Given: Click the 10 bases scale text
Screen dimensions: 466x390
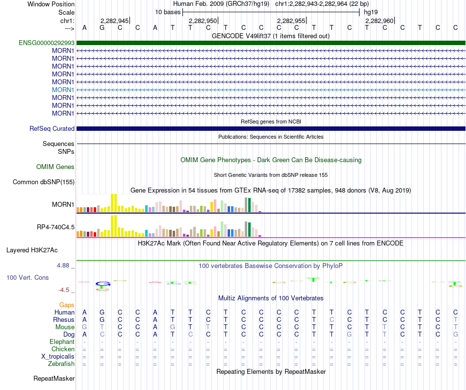Looking at the screenshot, I should pyautogui.click(x=168, y=12).
